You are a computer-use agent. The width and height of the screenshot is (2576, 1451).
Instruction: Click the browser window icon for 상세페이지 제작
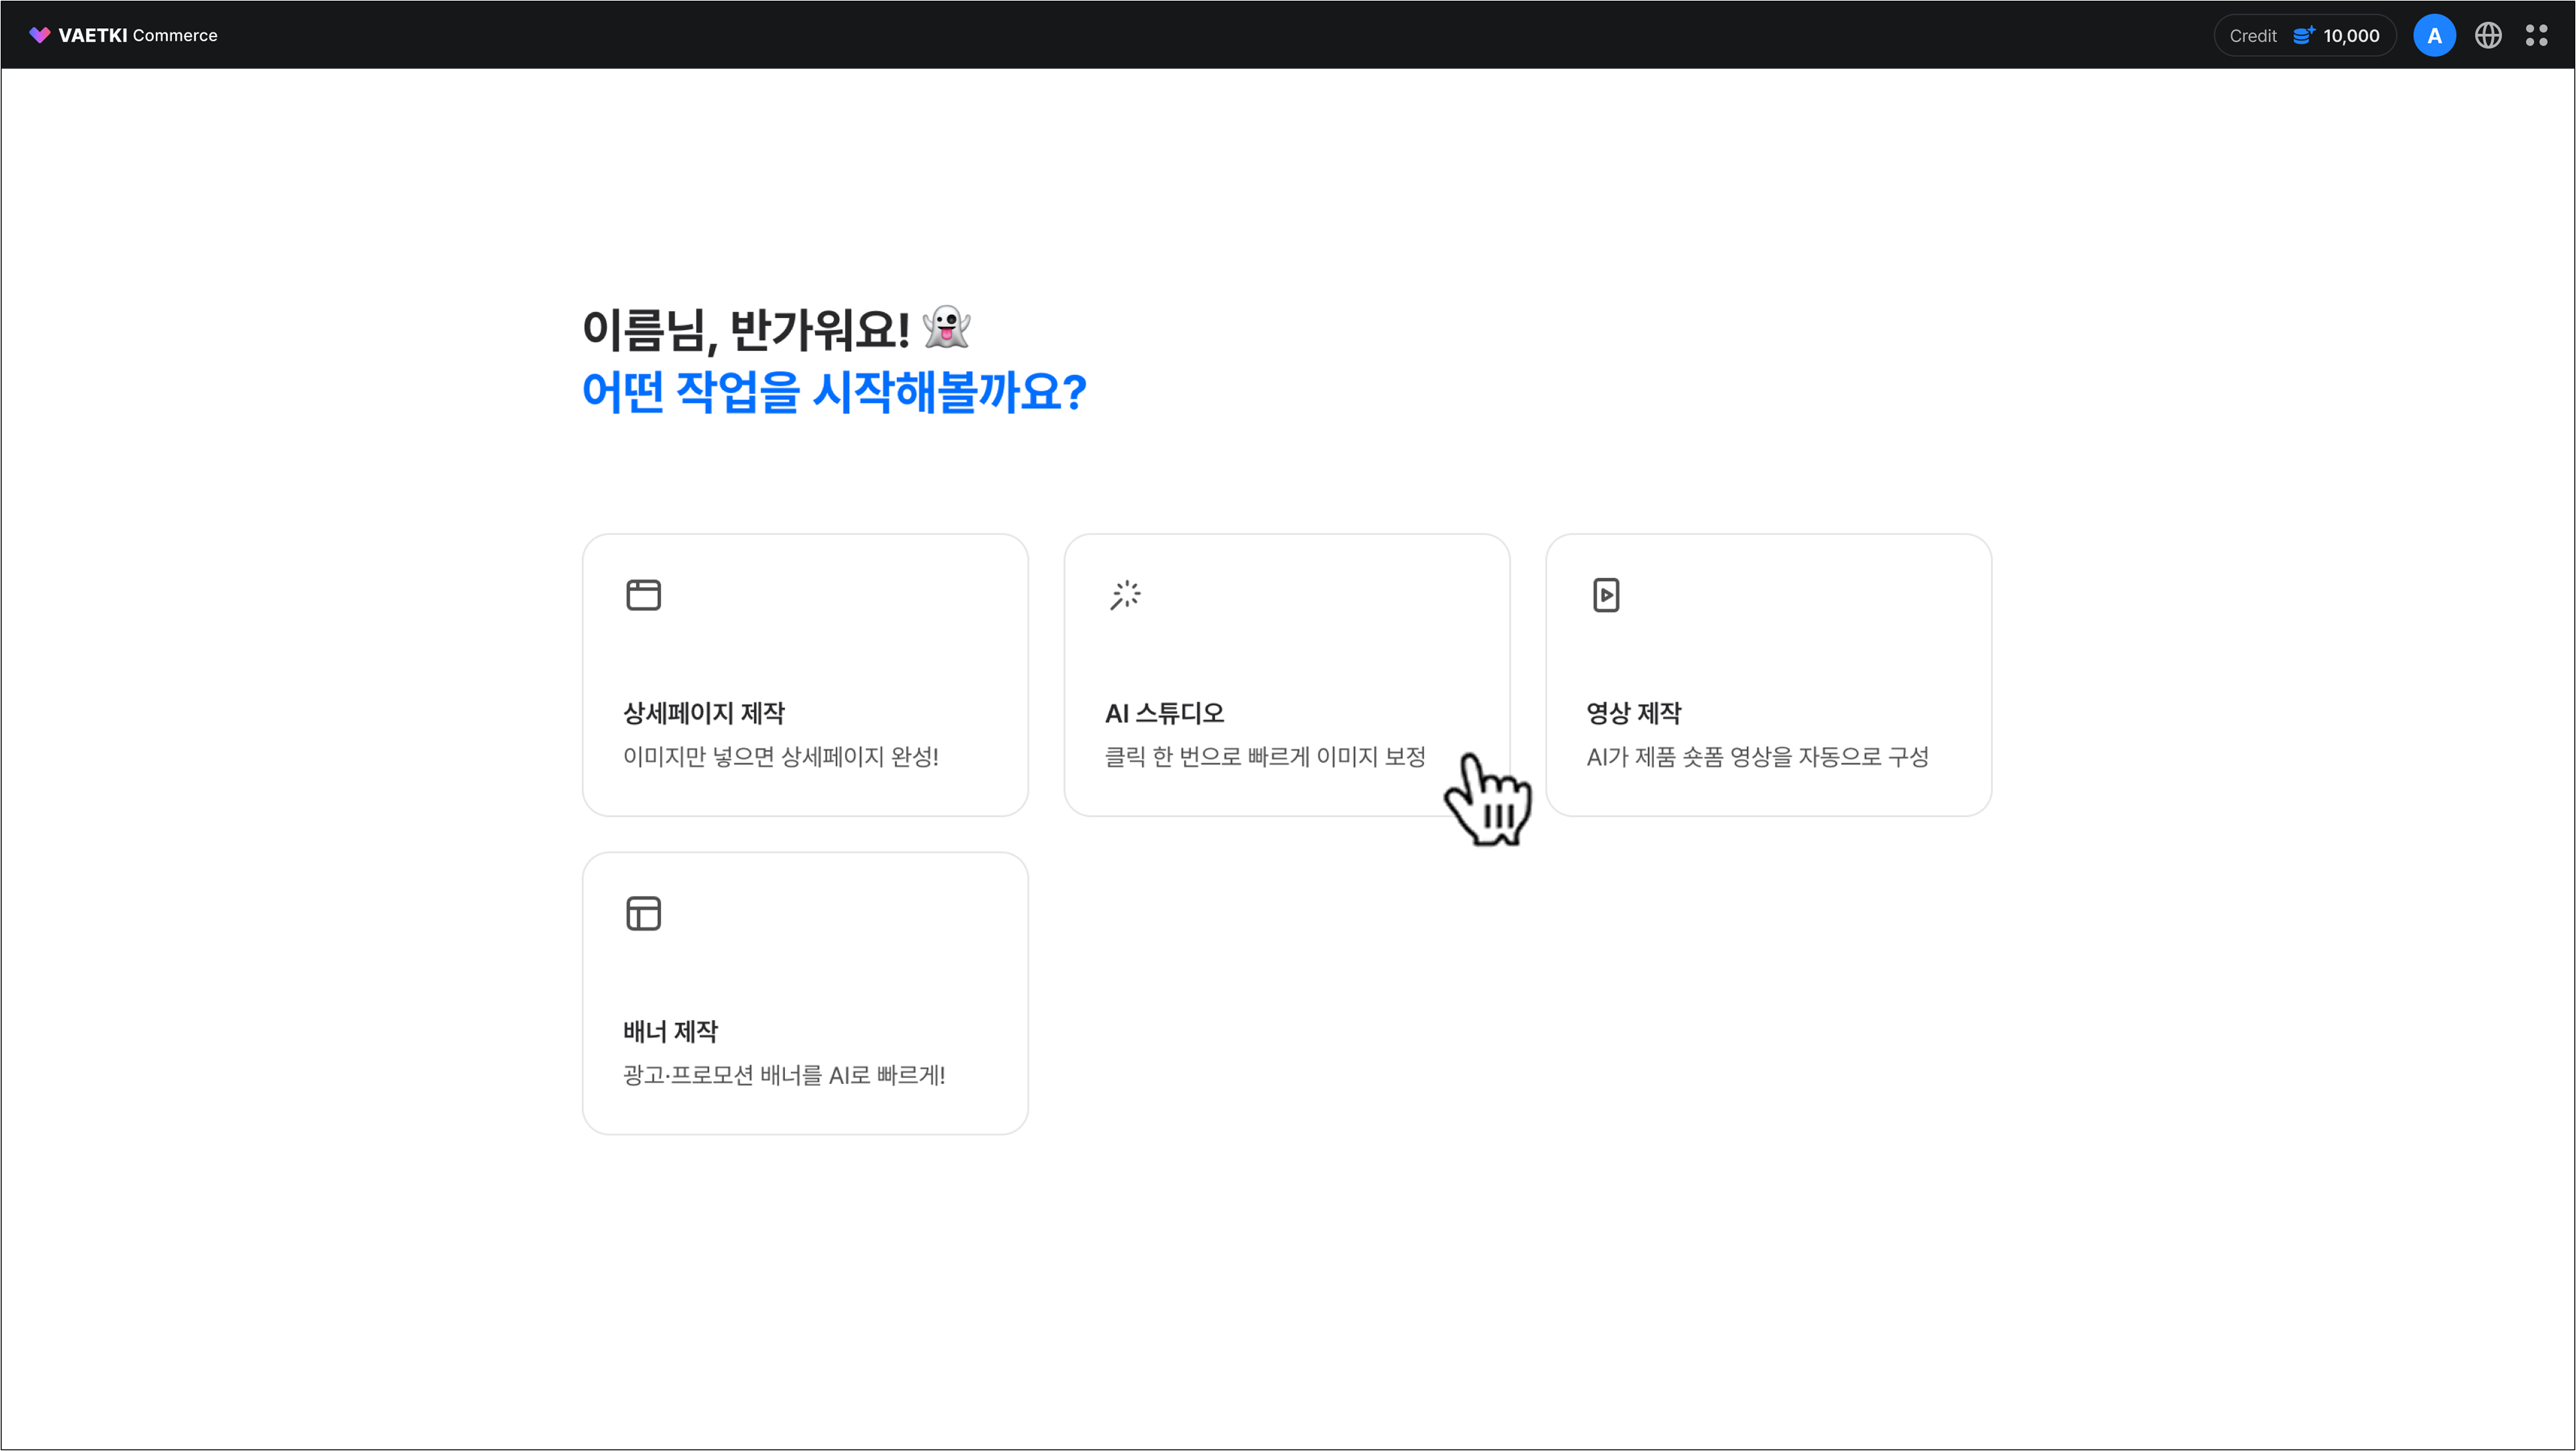tap(643, 595)
